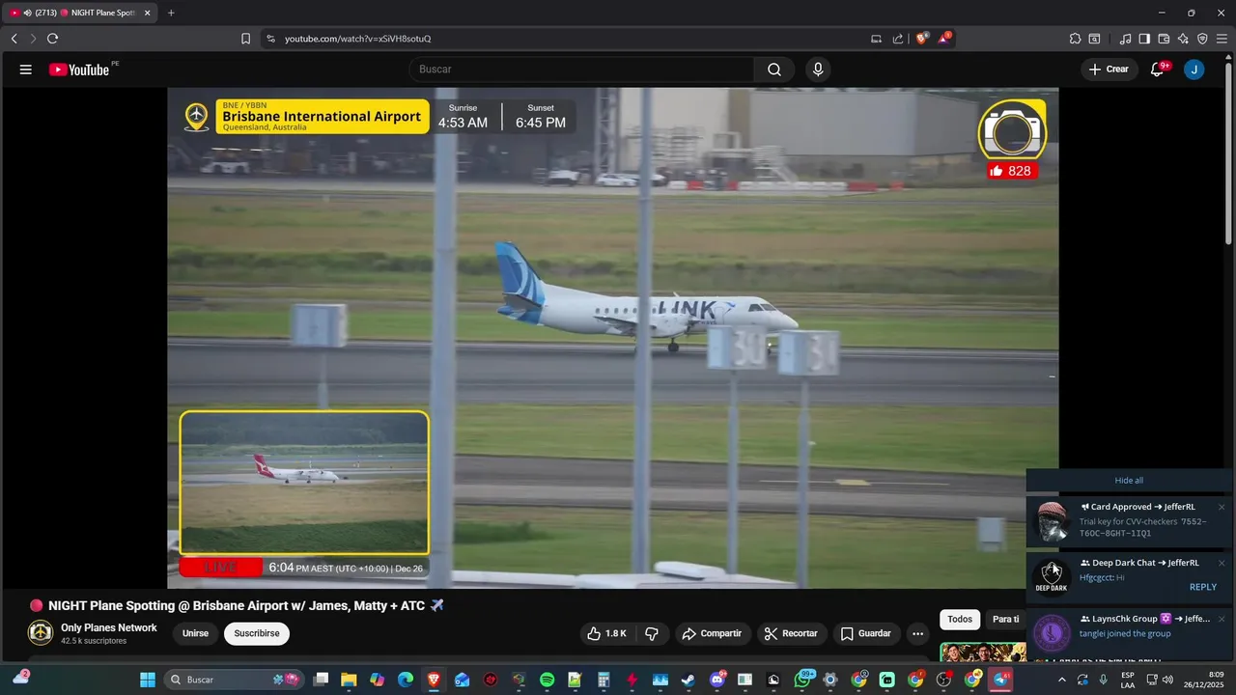Screen dimensions: 1236x695
Task: Dismiss the Deep Dark Chat notification
Action: click(x=1222, y=563)
